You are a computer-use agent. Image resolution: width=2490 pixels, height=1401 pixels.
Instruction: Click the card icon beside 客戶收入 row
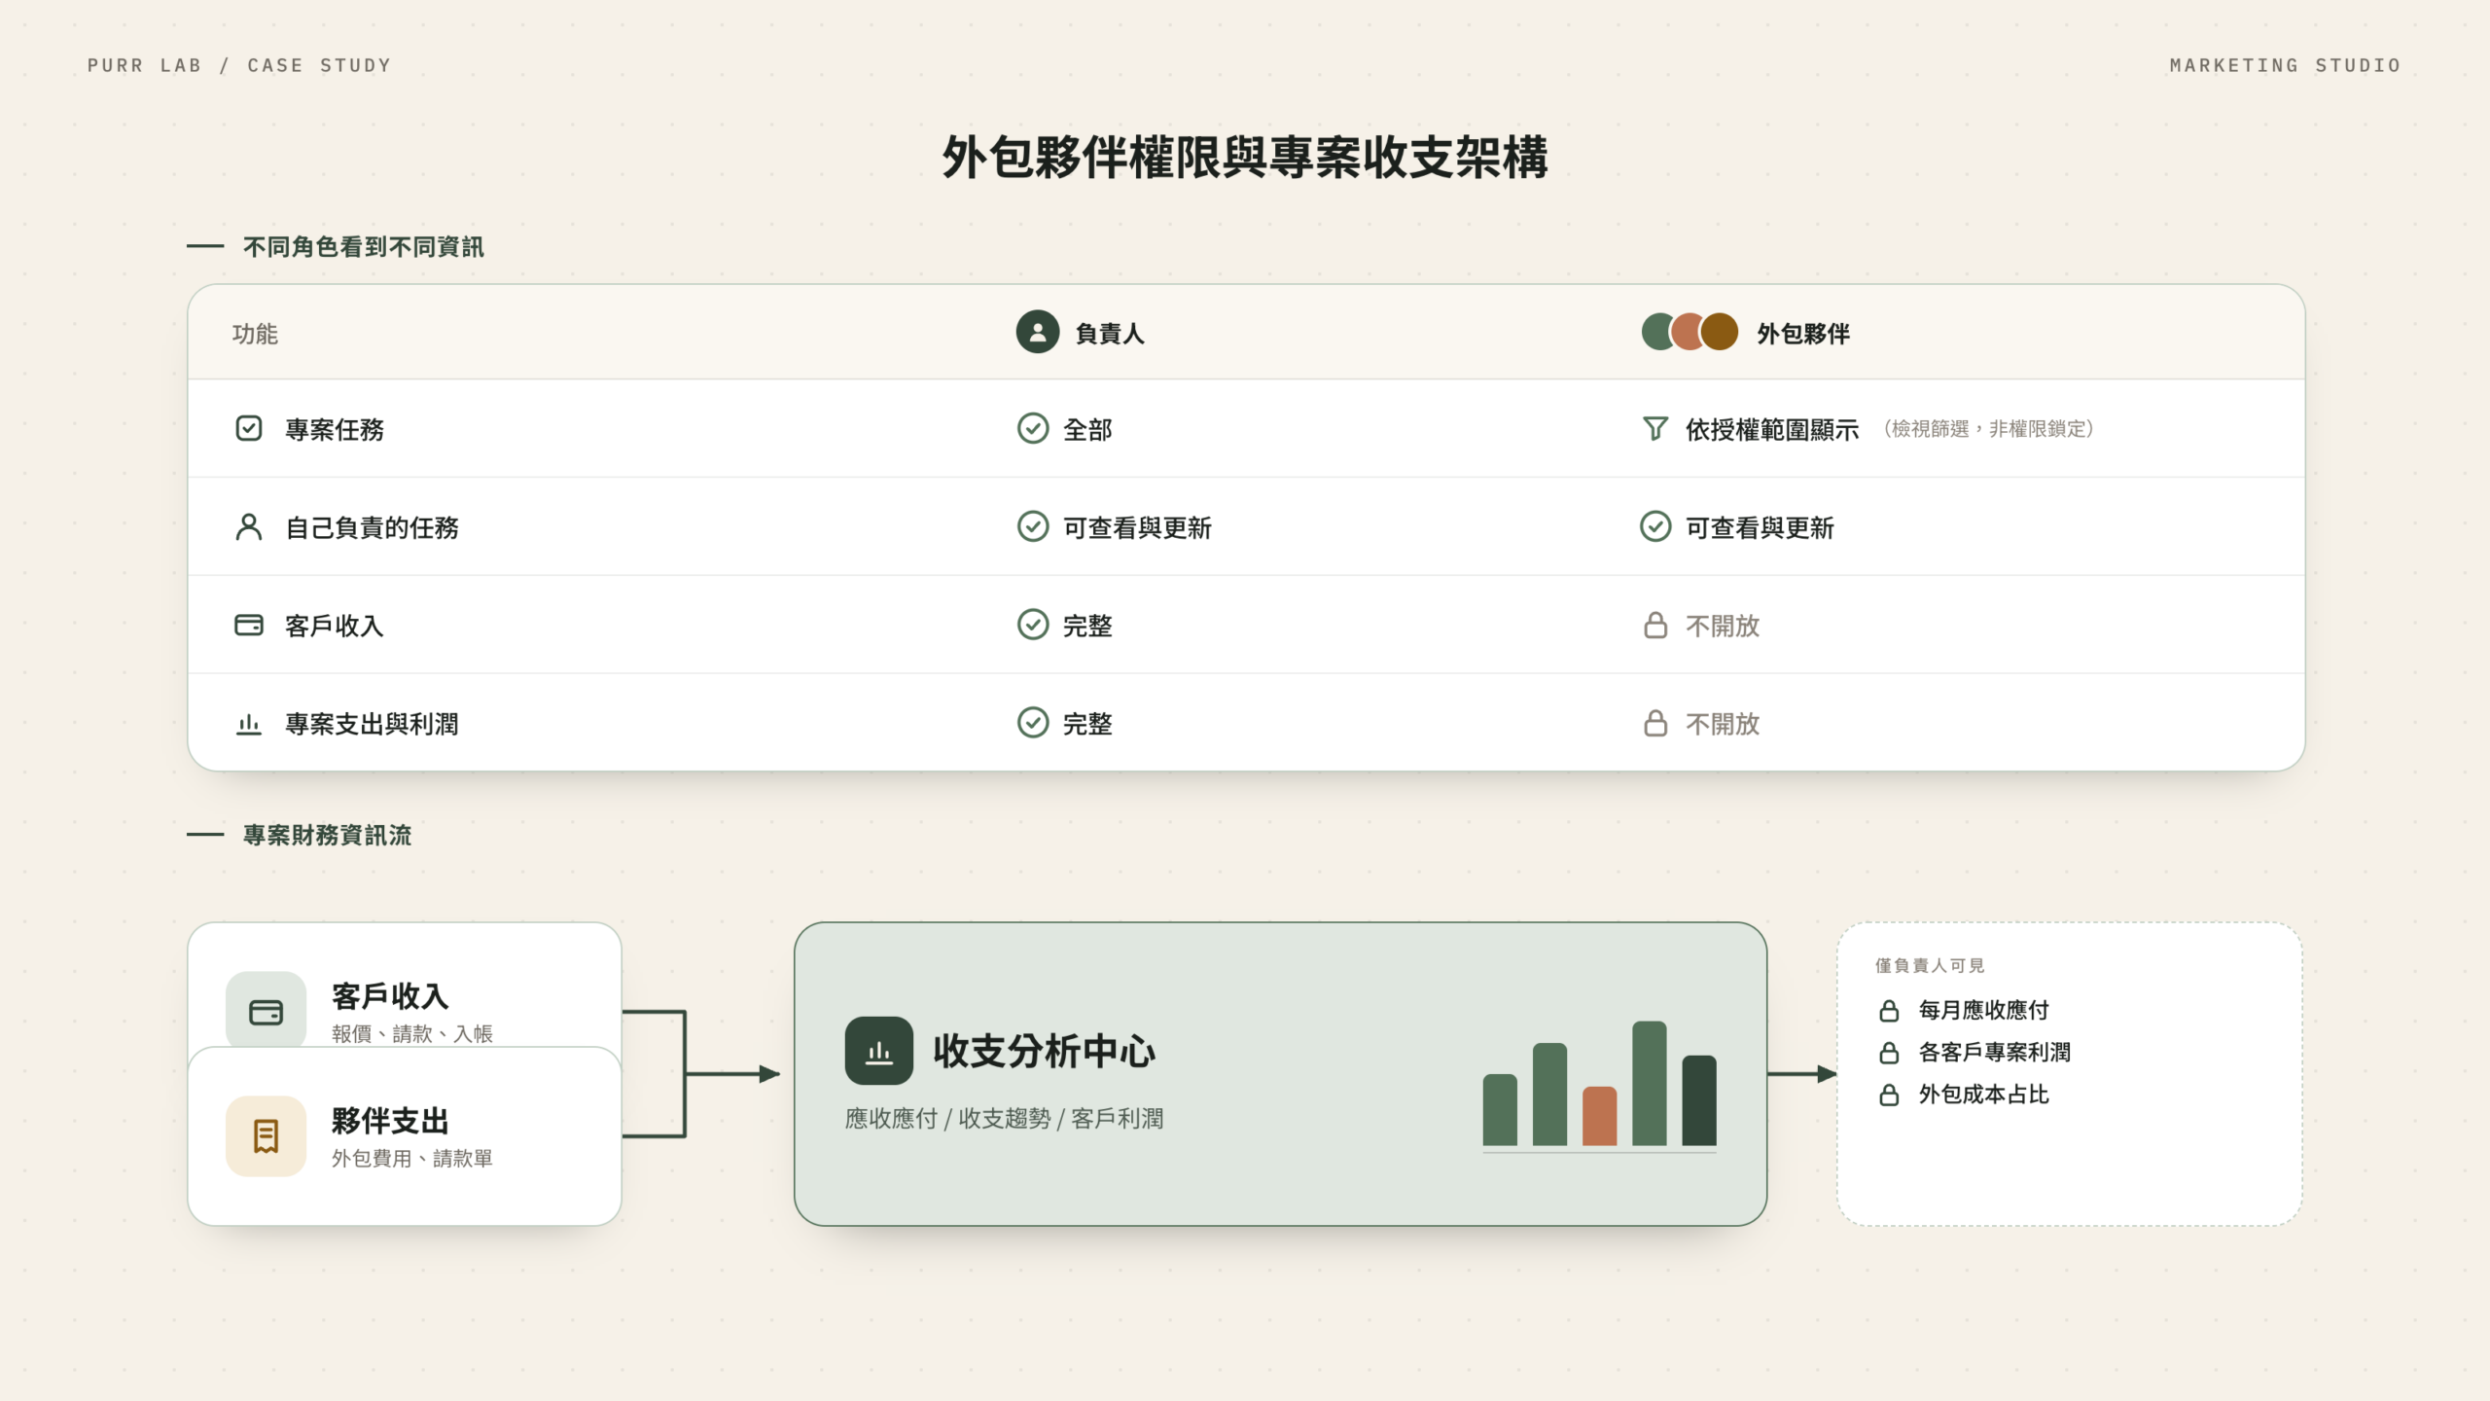(x=249, y=625)
